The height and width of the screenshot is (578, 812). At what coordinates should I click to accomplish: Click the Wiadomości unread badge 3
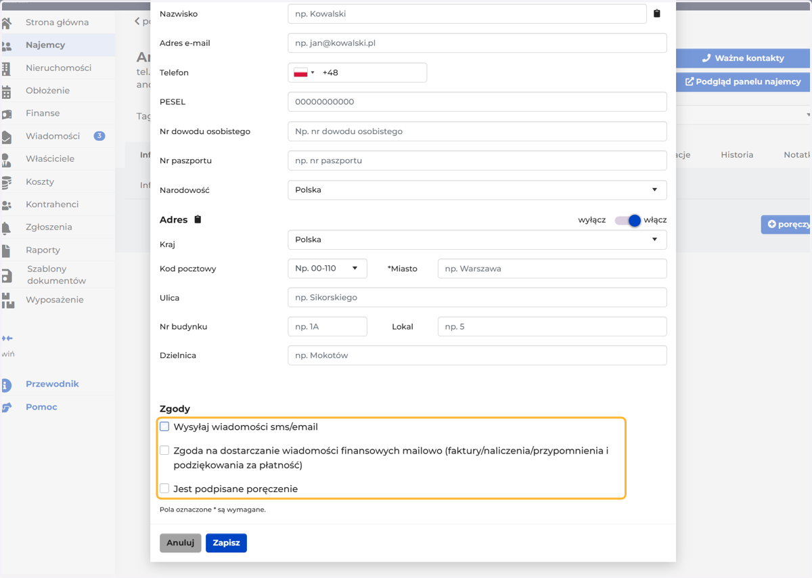[99, 136]
